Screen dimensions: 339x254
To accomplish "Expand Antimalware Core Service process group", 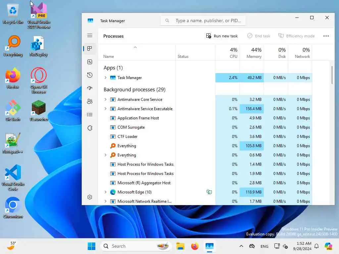I will (x=106, y=99).
